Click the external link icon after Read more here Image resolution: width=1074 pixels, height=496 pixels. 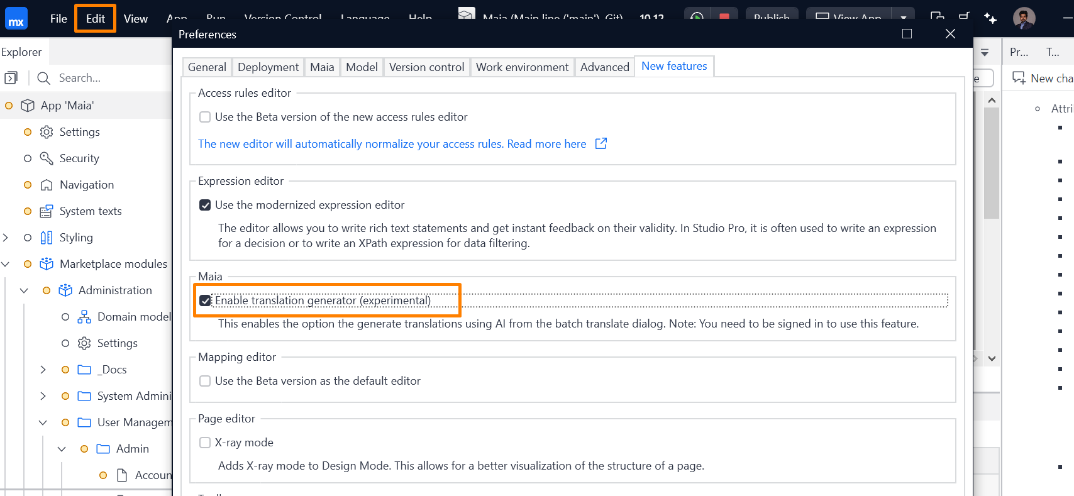click(x=601, y=143)
